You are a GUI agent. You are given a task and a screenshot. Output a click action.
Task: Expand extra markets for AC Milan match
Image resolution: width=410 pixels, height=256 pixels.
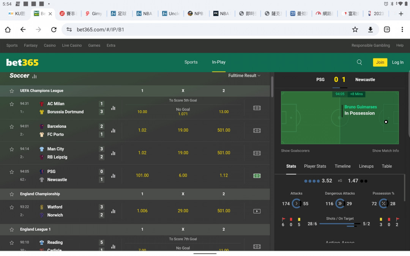(x=22, y=112)
